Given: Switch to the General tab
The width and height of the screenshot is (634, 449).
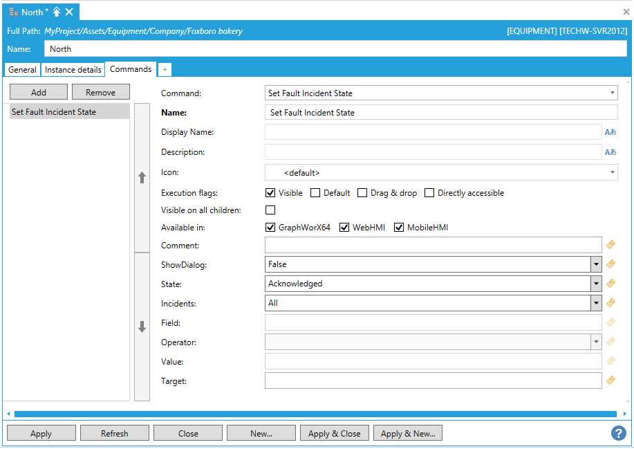Looking at the screenshot, I should 22,70.
